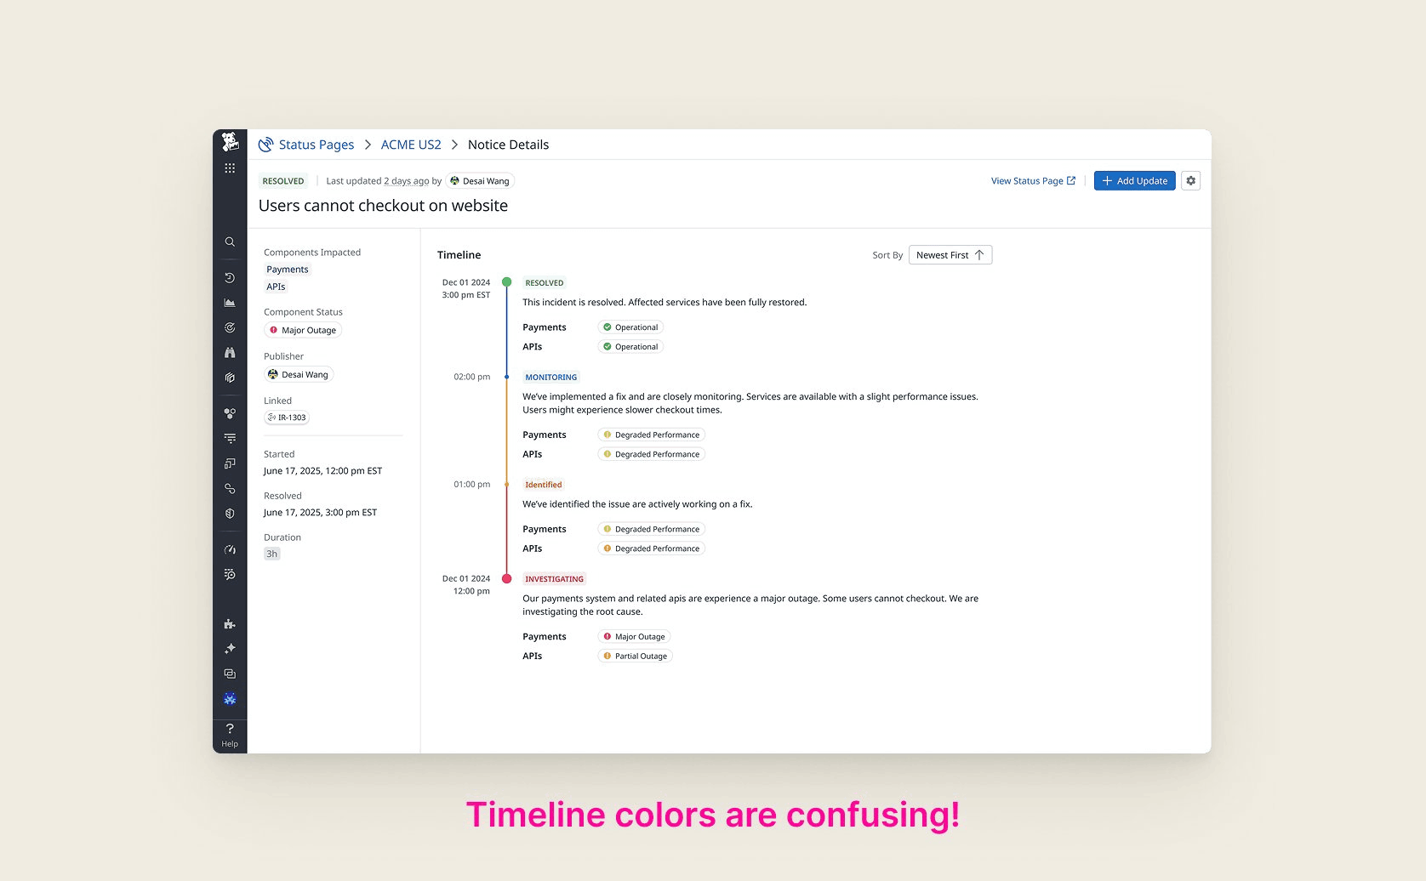
Task: Click the Datadog dog logo
Action: click(230, 142)
